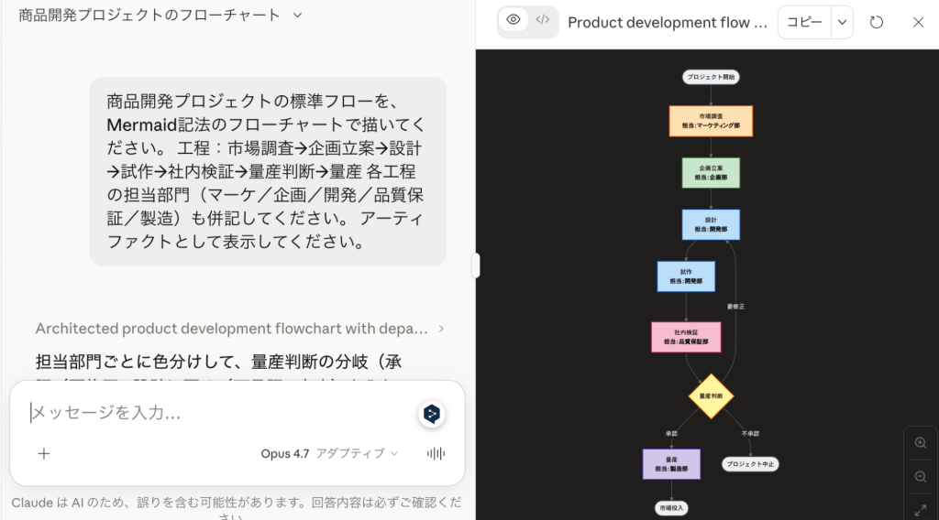Select the プロジェクト開始 node
Screen dimensions: 939x520
click(711, 77)
